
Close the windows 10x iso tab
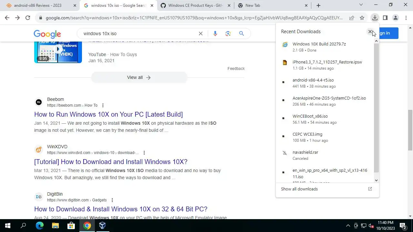click(152, 5)
